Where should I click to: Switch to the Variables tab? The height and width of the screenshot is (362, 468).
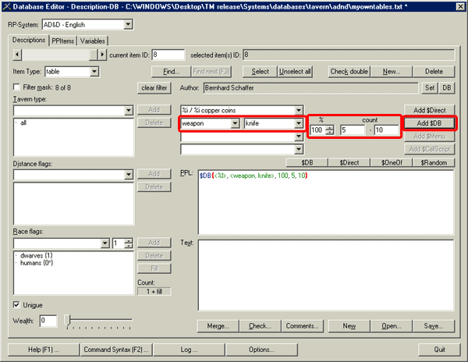point(92,41)
